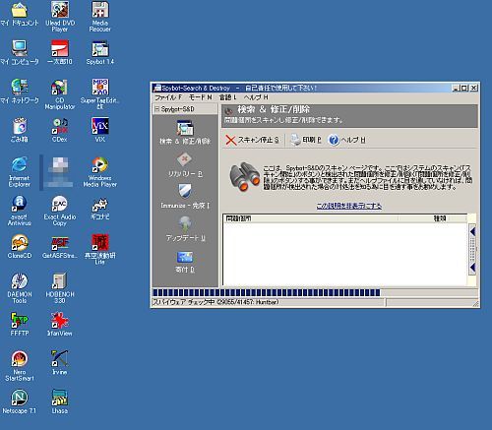
Task: Open the Language menu in Spybot
Action: point(227,97)
